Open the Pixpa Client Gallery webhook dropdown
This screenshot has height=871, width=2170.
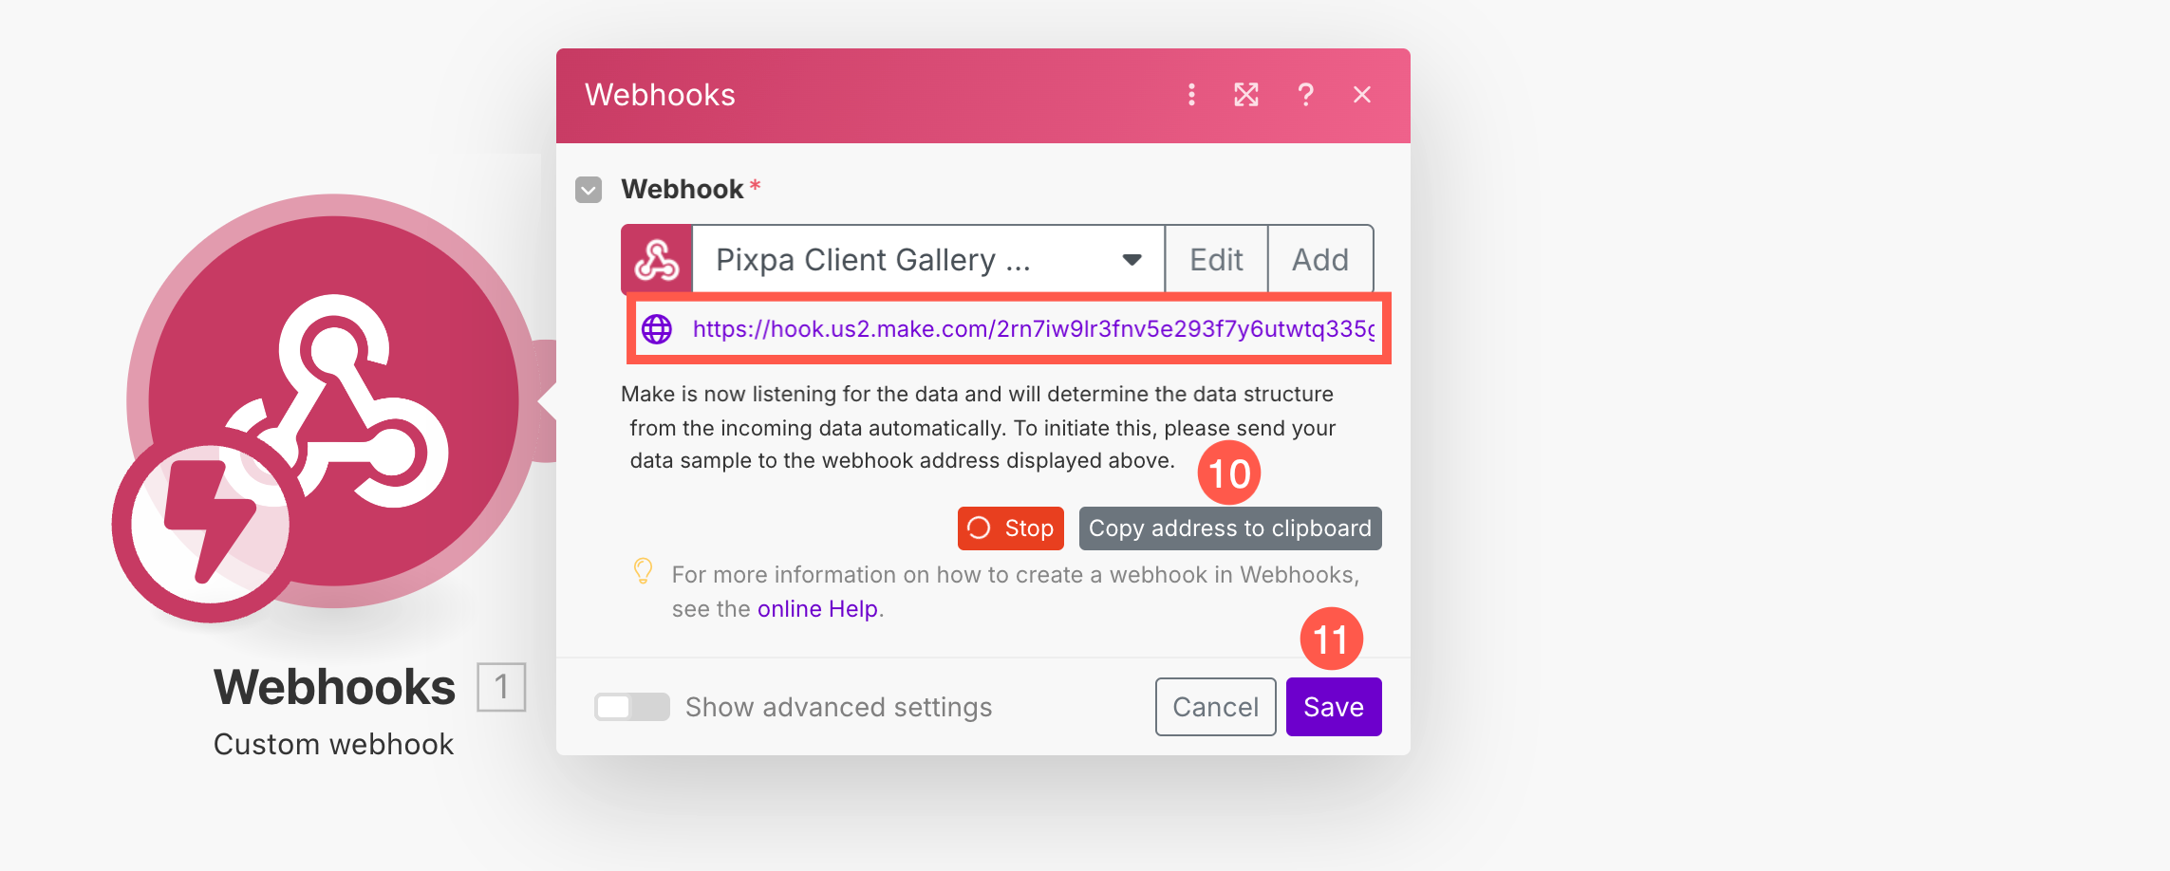(x=928, y=260)
